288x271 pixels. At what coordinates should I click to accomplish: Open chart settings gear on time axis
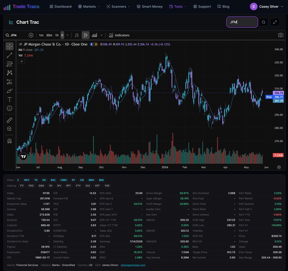[x=279, y=167]
